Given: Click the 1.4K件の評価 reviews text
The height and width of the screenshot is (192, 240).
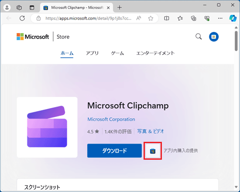Looking at the screenshot, I should [118, 131].
